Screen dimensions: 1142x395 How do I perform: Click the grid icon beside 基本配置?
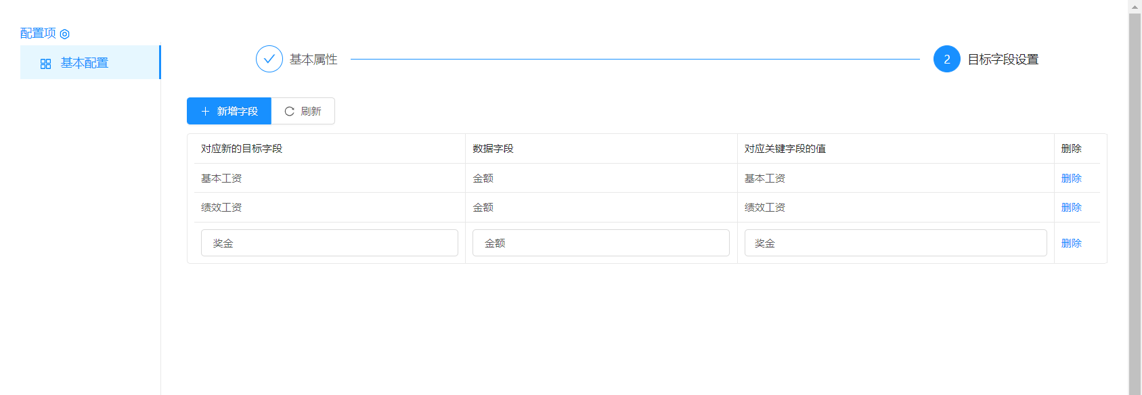click(46, 64)
